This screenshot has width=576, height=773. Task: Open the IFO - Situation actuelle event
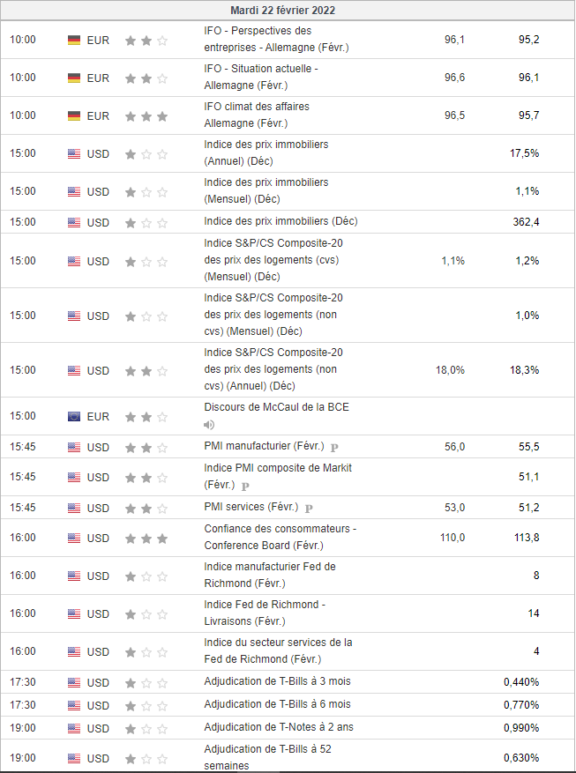(260, 77)
